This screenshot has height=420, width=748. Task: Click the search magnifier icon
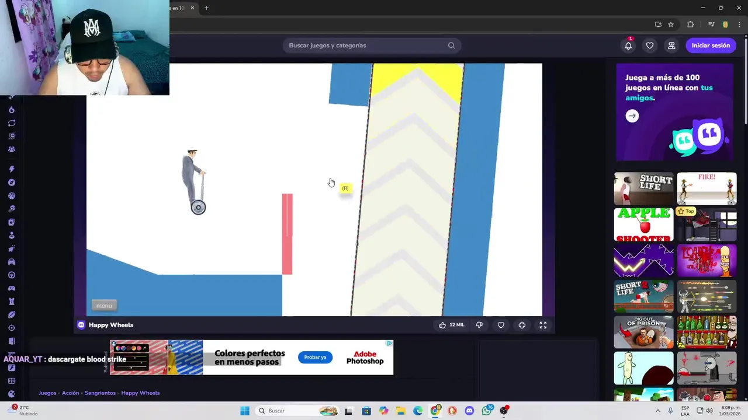(451, 45)
